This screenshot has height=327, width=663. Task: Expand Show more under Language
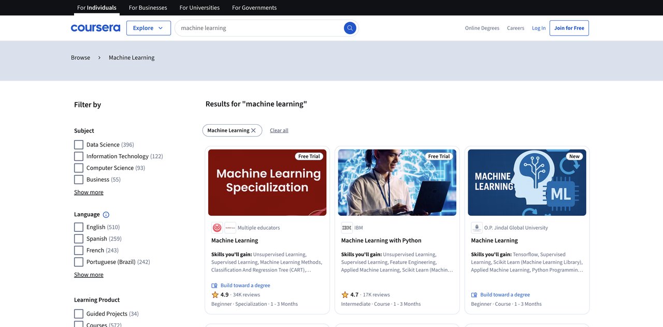(x=89, y=275)
